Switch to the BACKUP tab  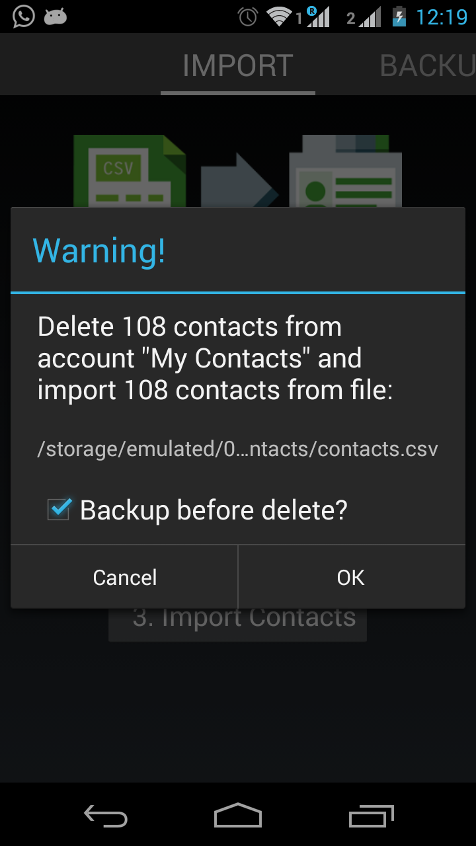427,65
